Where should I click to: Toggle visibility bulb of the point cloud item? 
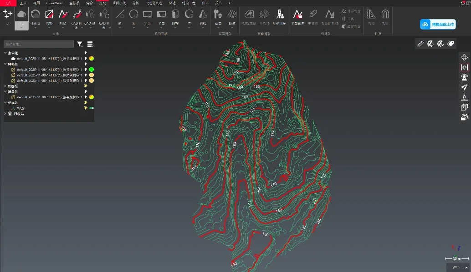pos(85,59)
